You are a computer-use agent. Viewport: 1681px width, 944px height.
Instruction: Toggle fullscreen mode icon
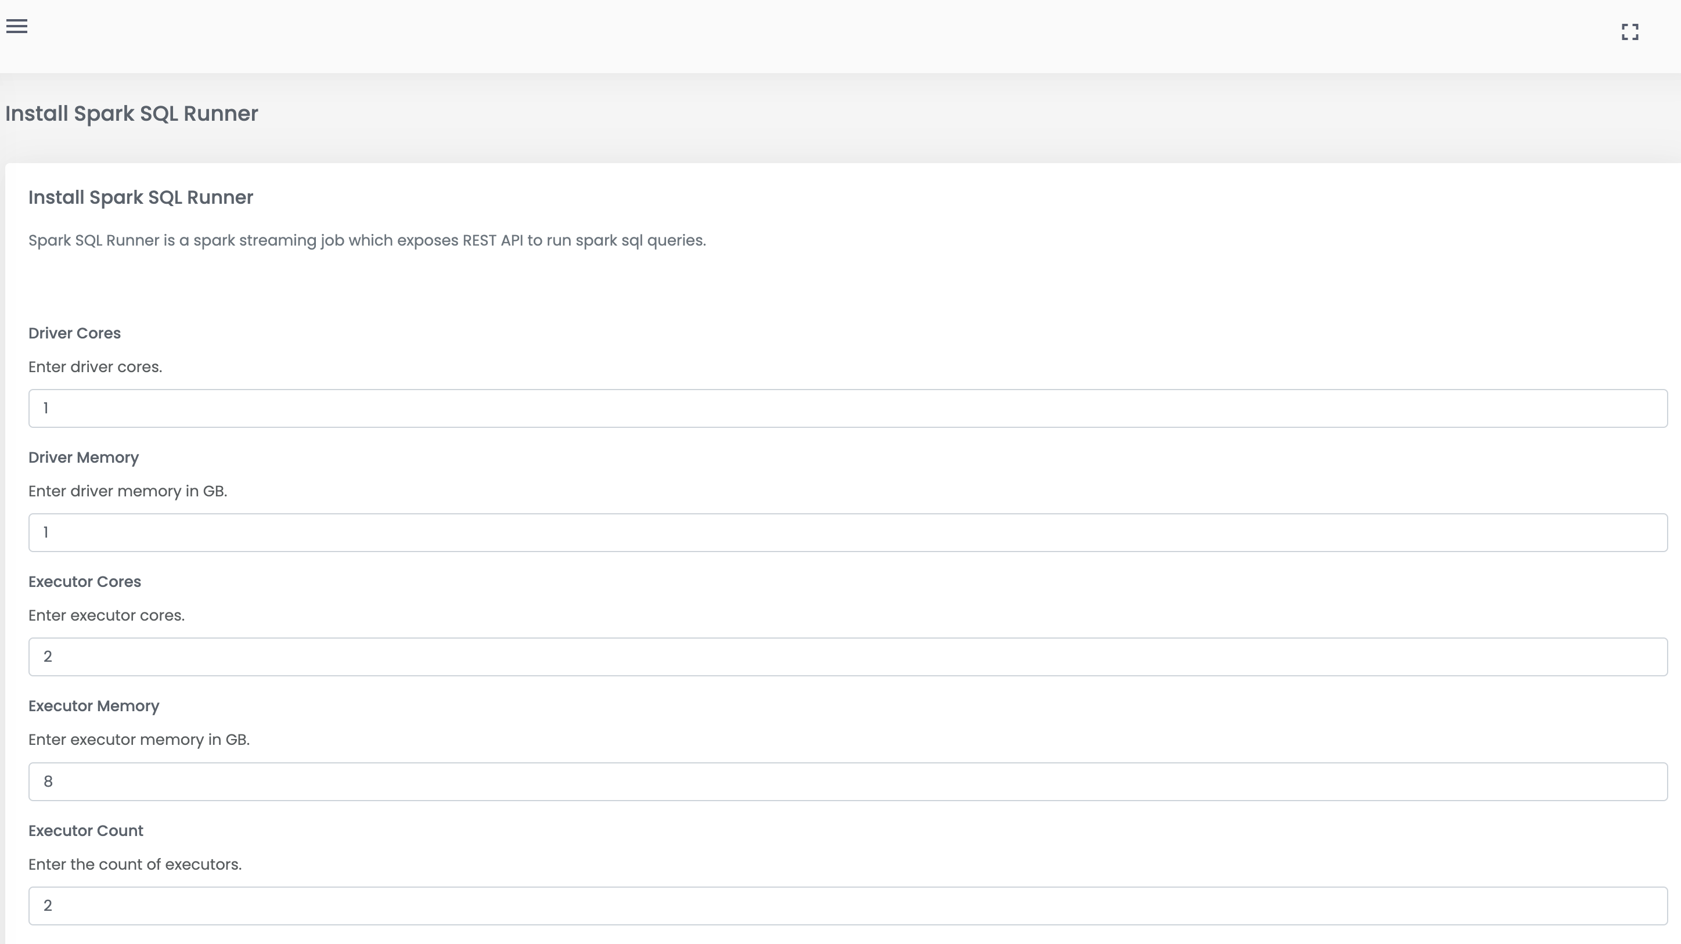click(1629, 32)
